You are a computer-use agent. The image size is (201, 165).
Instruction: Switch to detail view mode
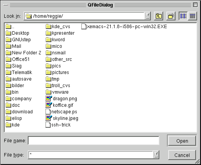193,16
